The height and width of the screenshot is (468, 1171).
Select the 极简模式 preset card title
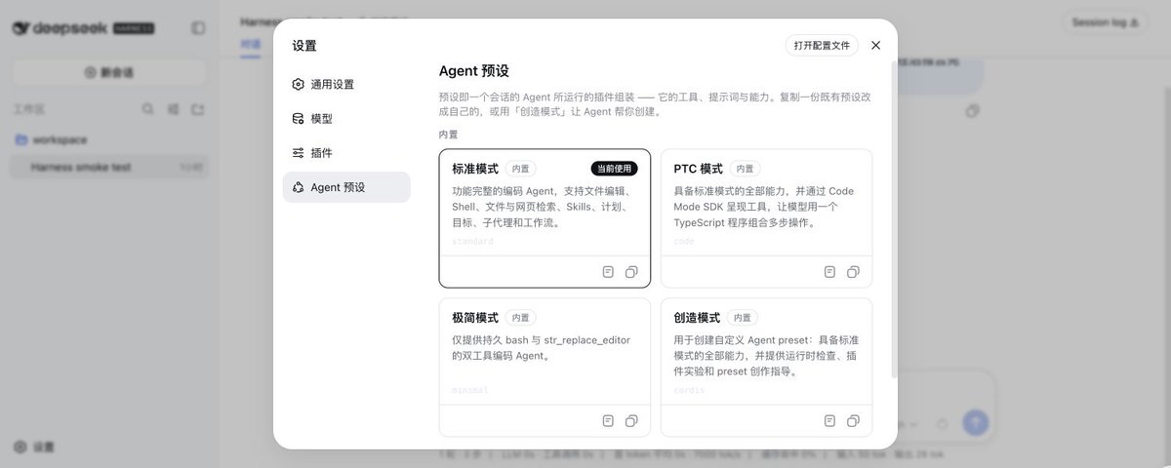point(475,318)
